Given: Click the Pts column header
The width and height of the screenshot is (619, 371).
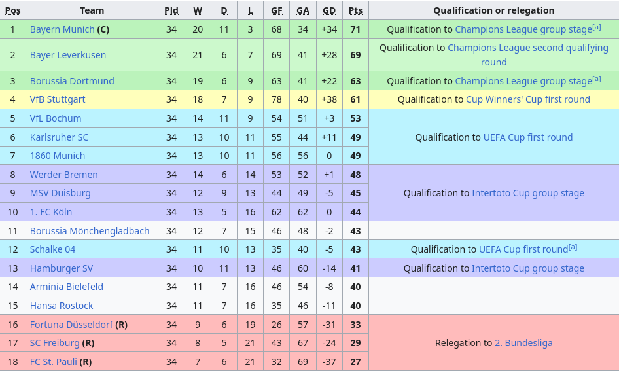Looking at the screenshot, I should pyautogui.click(x=355, y=10).
